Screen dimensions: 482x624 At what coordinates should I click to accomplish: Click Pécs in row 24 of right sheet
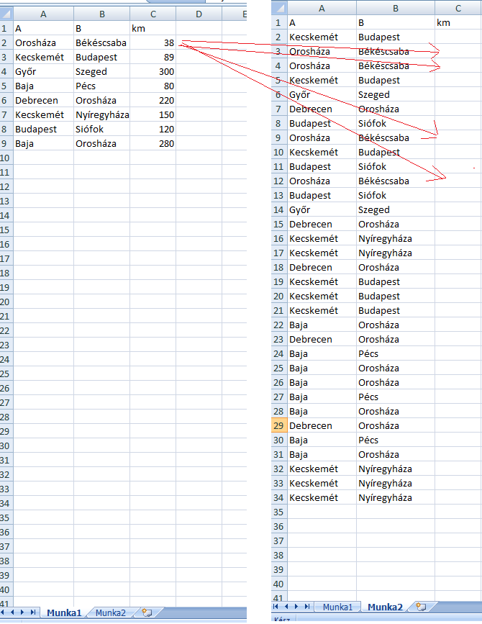click(395, 353)
